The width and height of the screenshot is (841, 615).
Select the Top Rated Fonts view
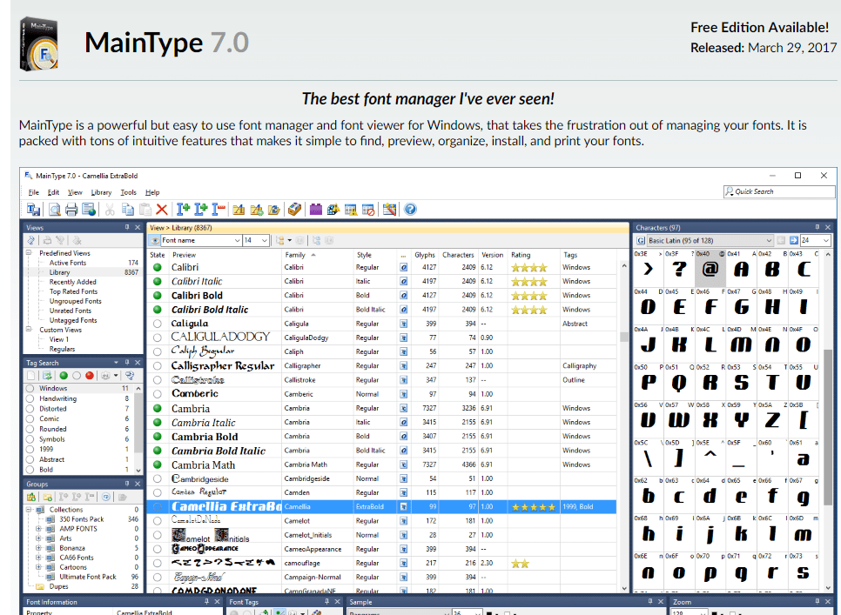coord(73,291)
